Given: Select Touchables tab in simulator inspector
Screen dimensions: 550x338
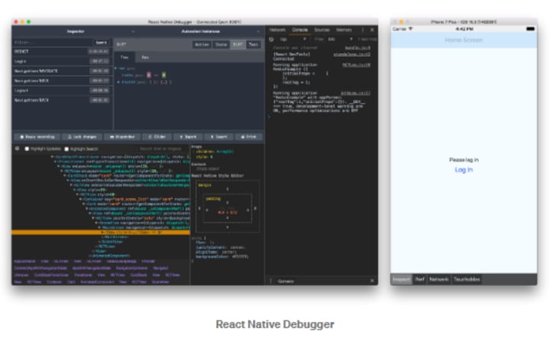Looking at the screenshot, I should tap(467, 279).
